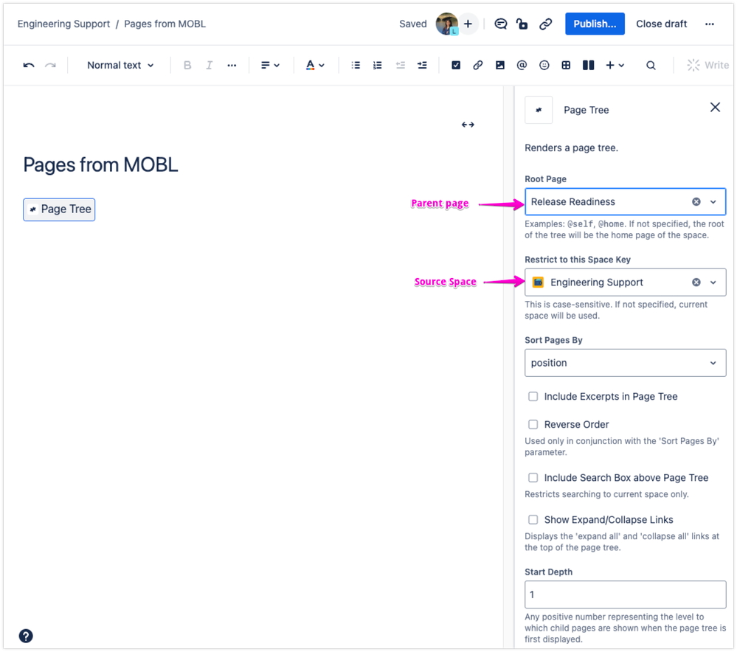Publish the draft page
737x652 pixels.
coord(595,24)
